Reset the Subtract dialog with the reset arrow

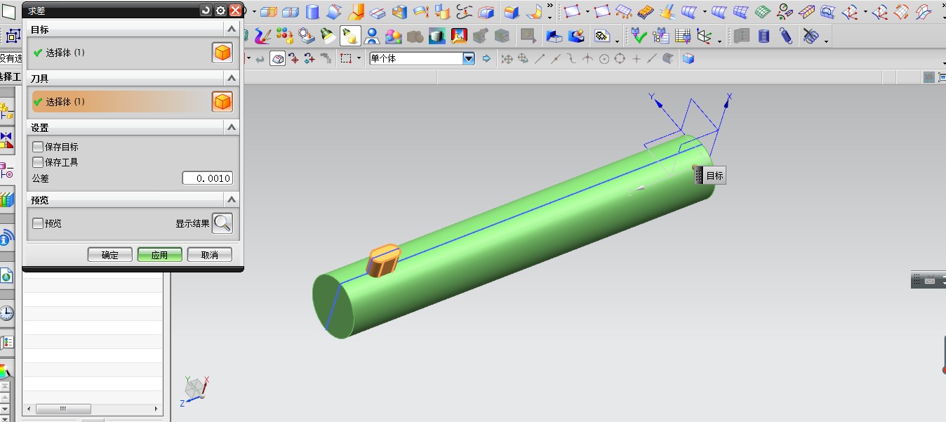206,10
